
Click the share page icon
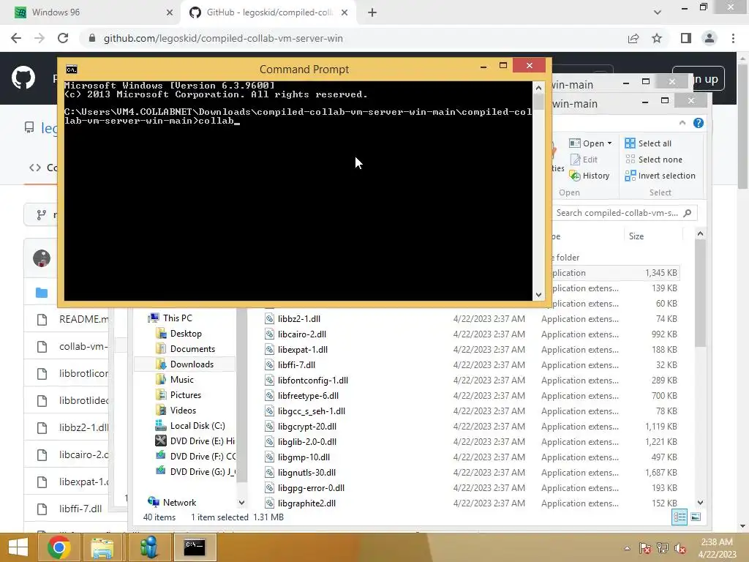(x=633, y=38)
